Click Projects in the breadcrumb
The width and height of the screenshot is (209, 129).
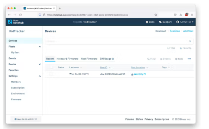(x=78, y=22)
